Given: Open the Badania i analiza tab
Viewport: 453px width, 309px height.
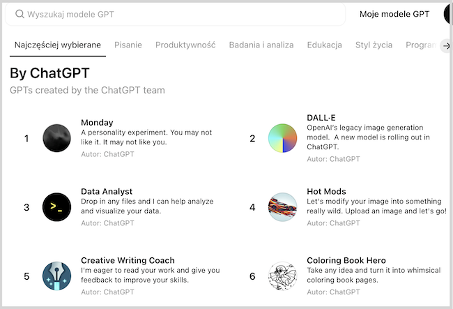Looking at the screenshot, I should point(261,45).
